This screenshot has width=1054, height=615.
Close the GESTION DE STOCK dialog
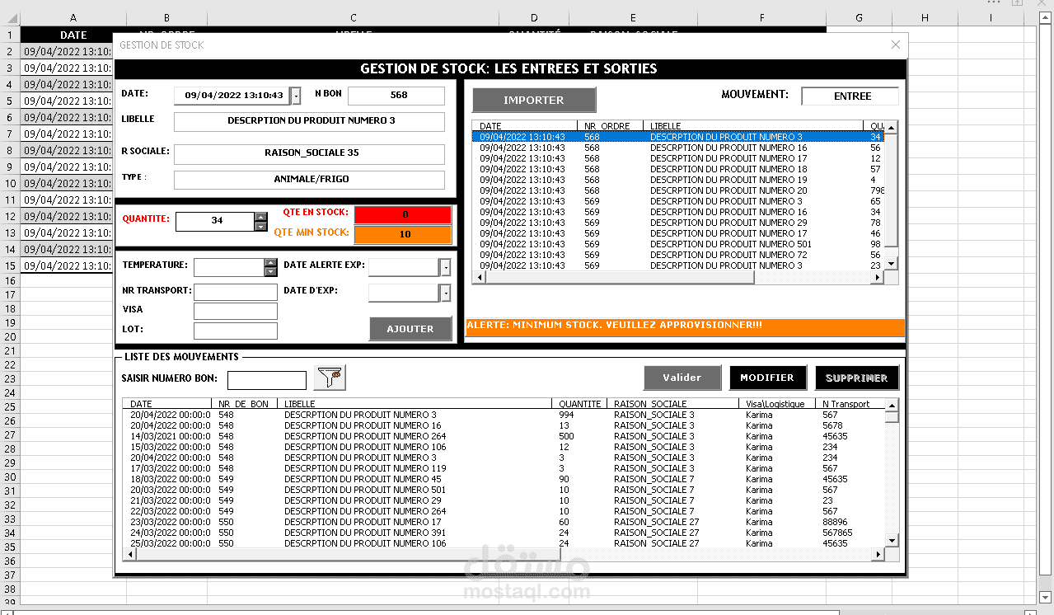(896, 45)
